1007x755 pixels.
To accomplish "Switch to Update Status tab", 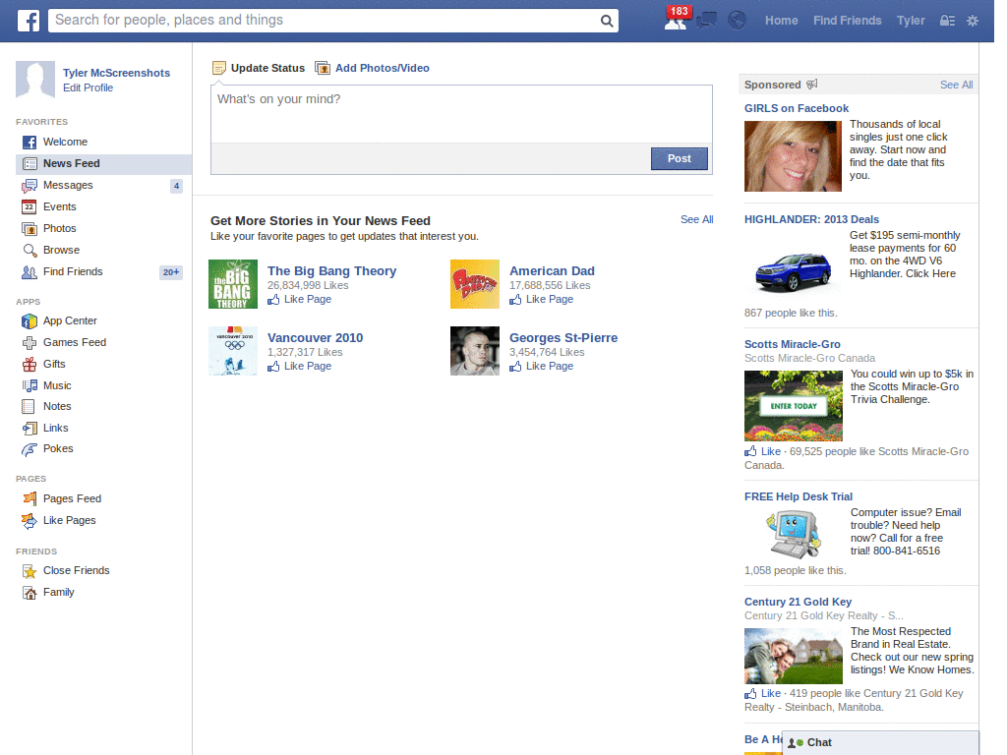I will (x=259, y=68).
